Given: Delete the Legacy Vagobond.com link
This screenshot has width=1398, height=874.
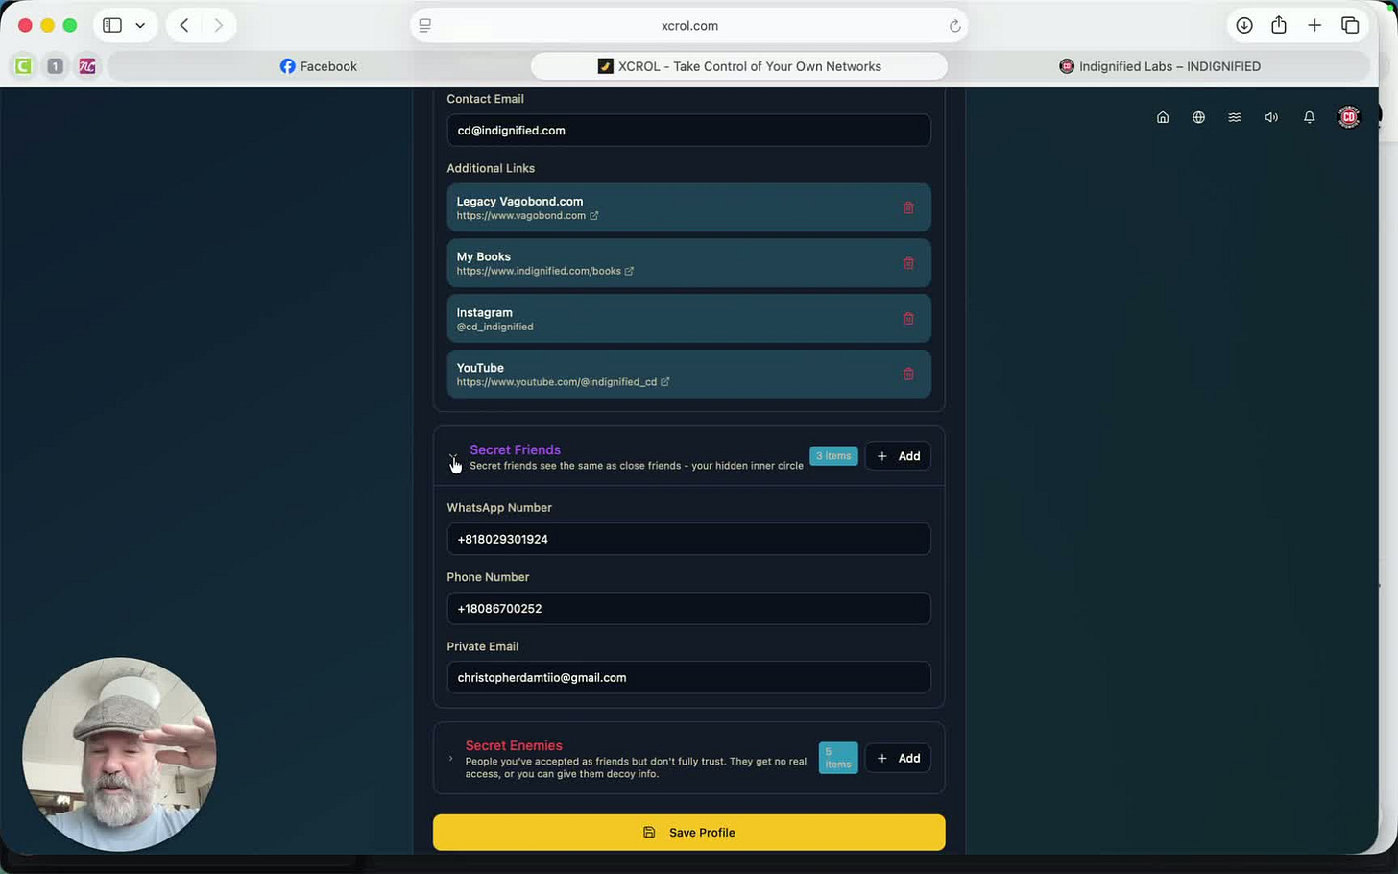Looking at the screenshot, I should tap(908, 207).
